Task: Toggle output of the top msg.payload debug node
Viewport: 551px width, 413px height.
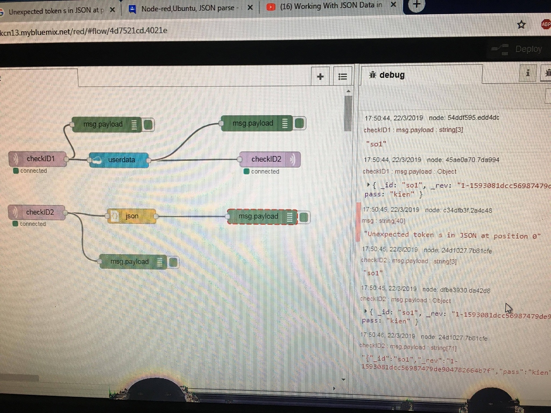Action: click(x=147, y=124)
